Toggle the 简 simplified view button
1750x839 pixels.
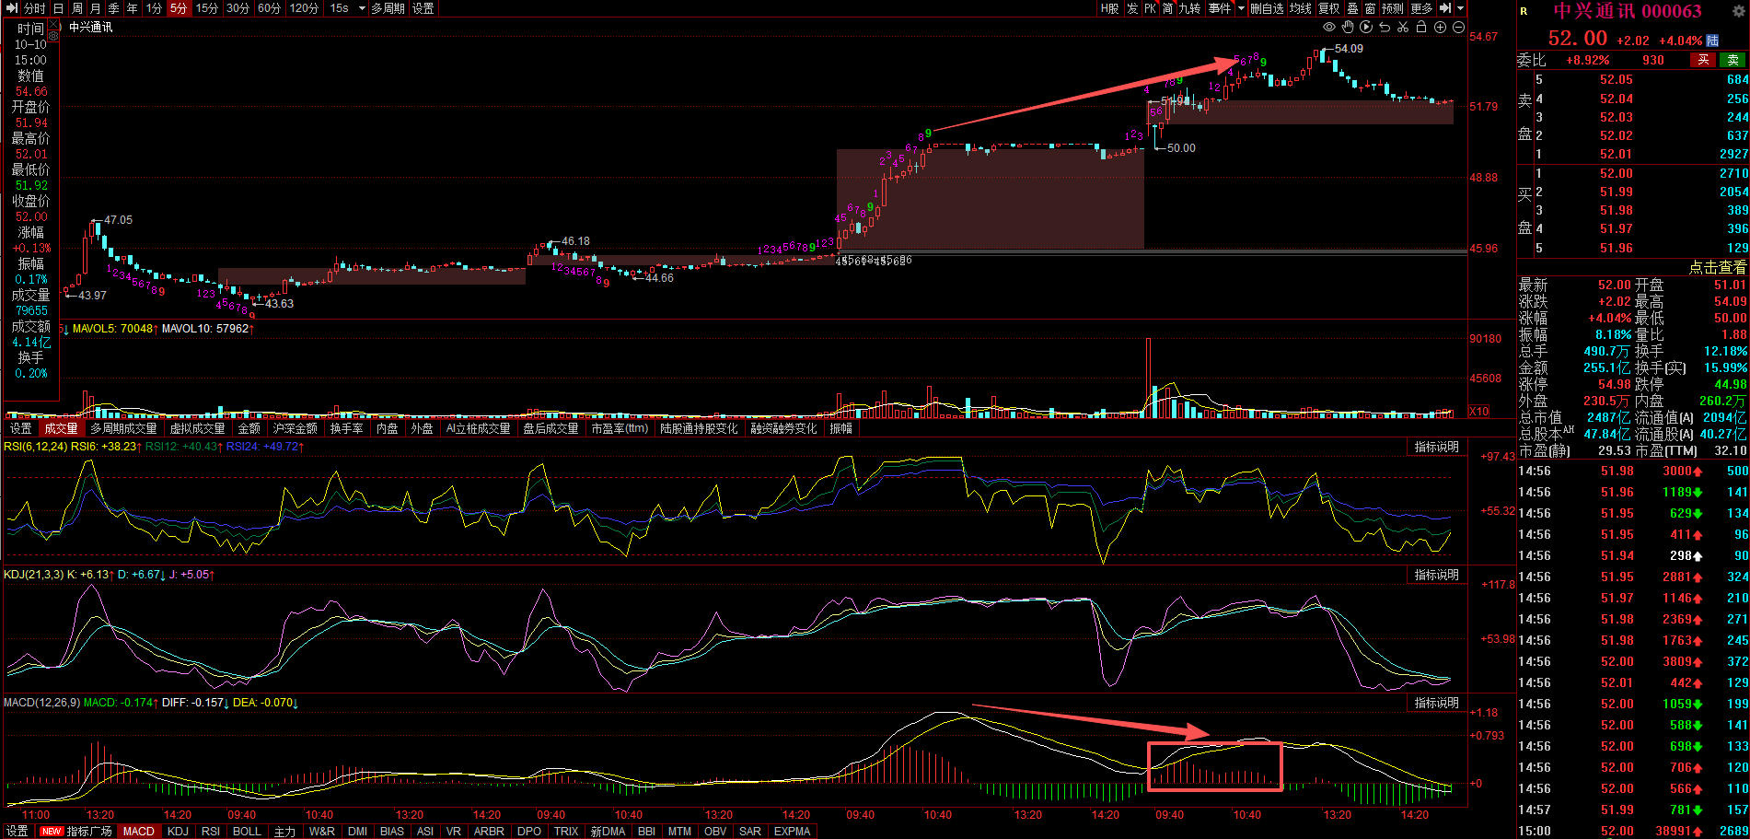pos(1167,8)
